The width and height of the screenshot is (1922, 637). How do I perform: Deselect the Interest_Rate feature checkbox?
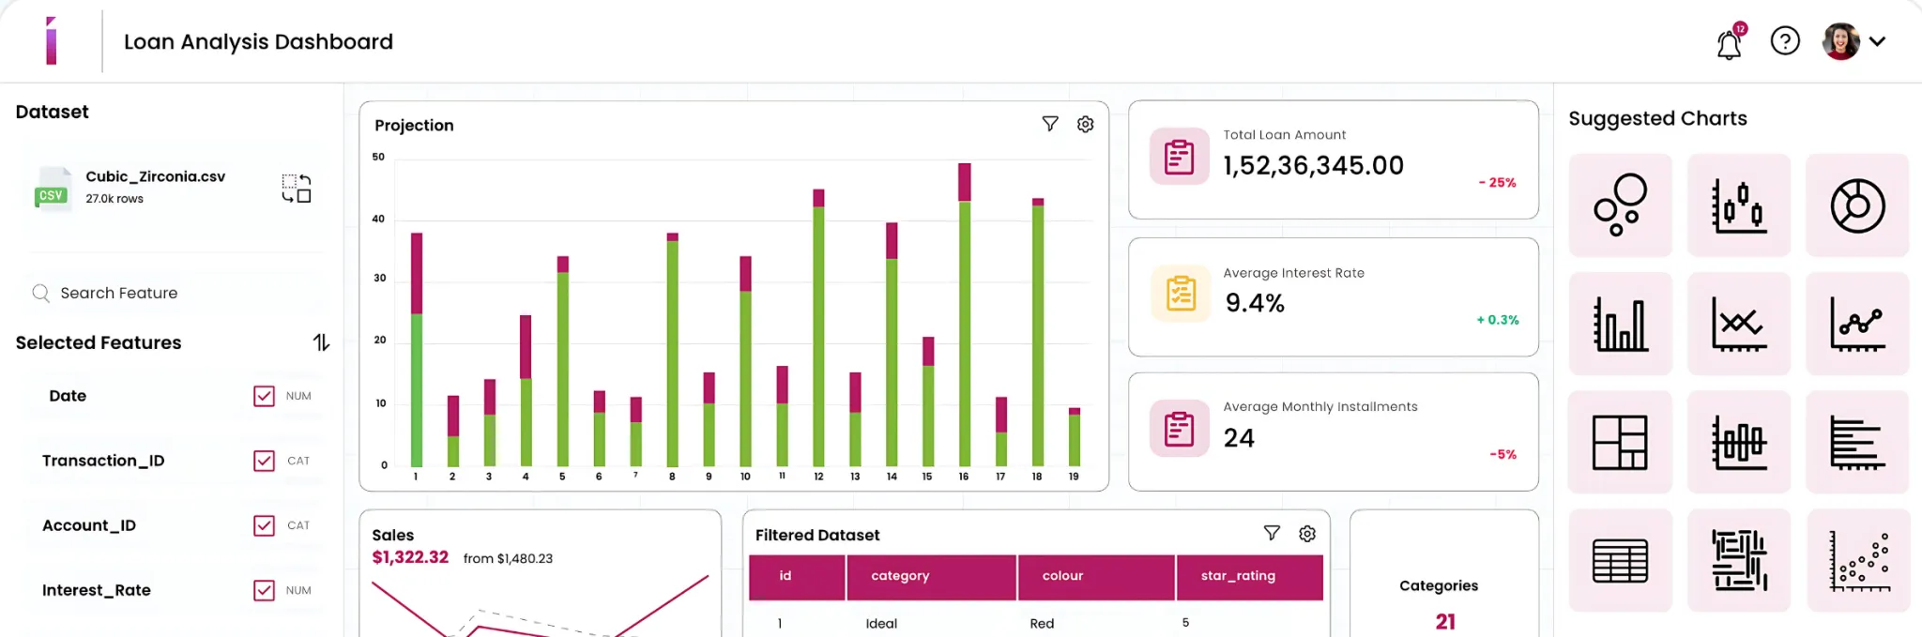pyautogui.click(x=264, y=590)
